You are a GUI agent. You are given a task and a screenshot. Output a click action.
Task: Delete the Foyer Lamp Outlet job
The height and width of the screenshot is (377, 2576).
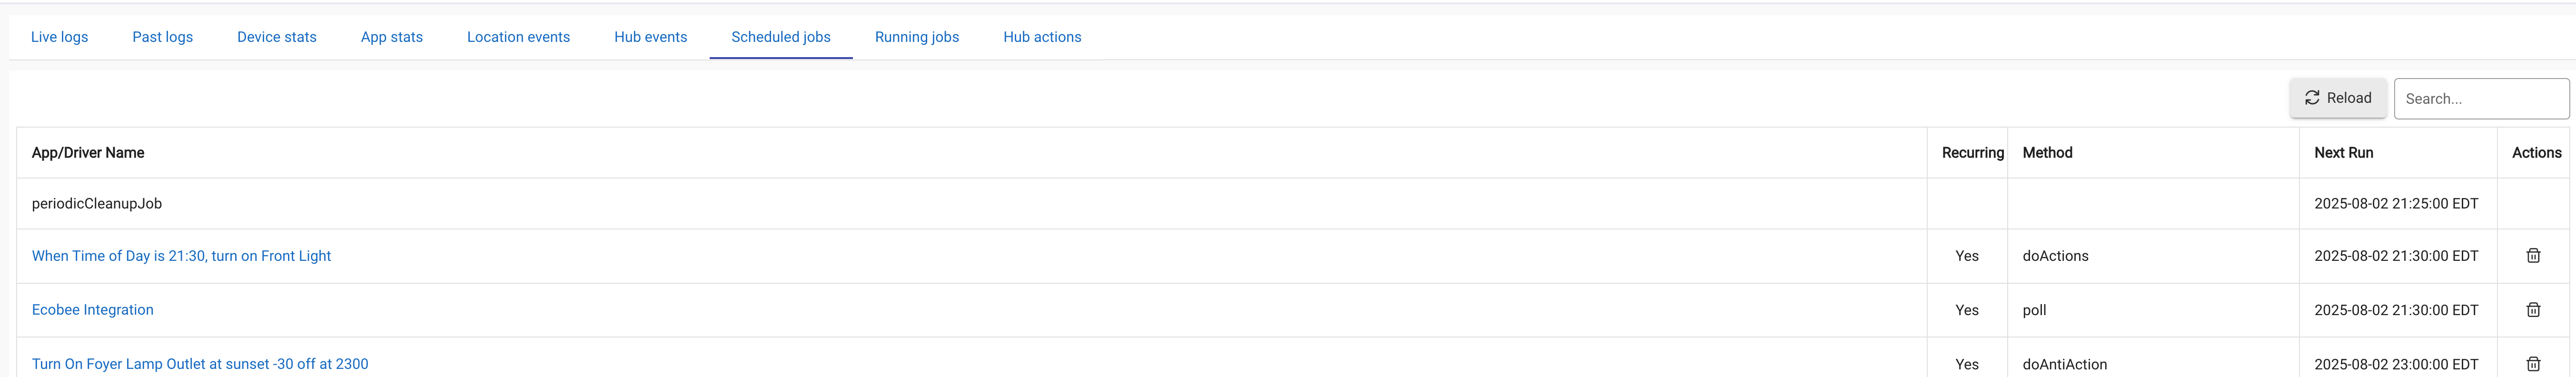(x=2533, y=364)
